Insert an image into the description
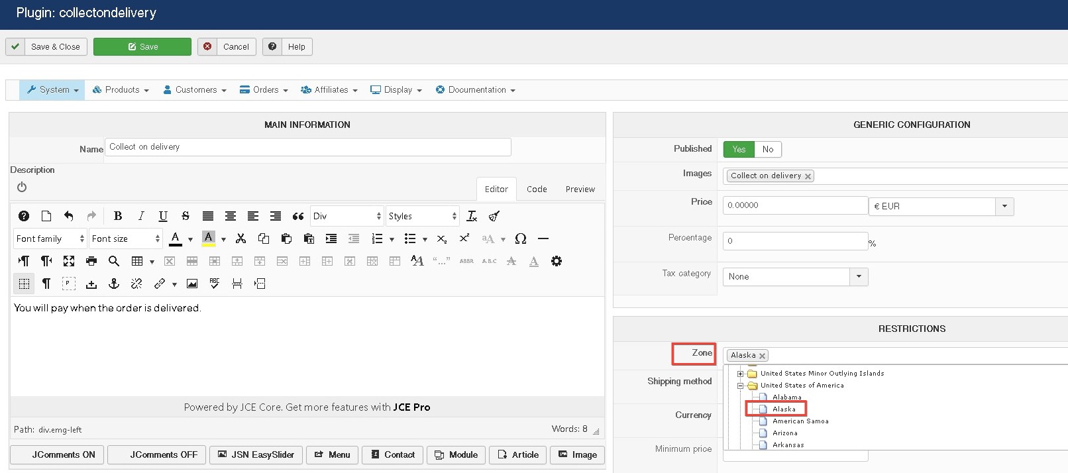 pos(192,284)
